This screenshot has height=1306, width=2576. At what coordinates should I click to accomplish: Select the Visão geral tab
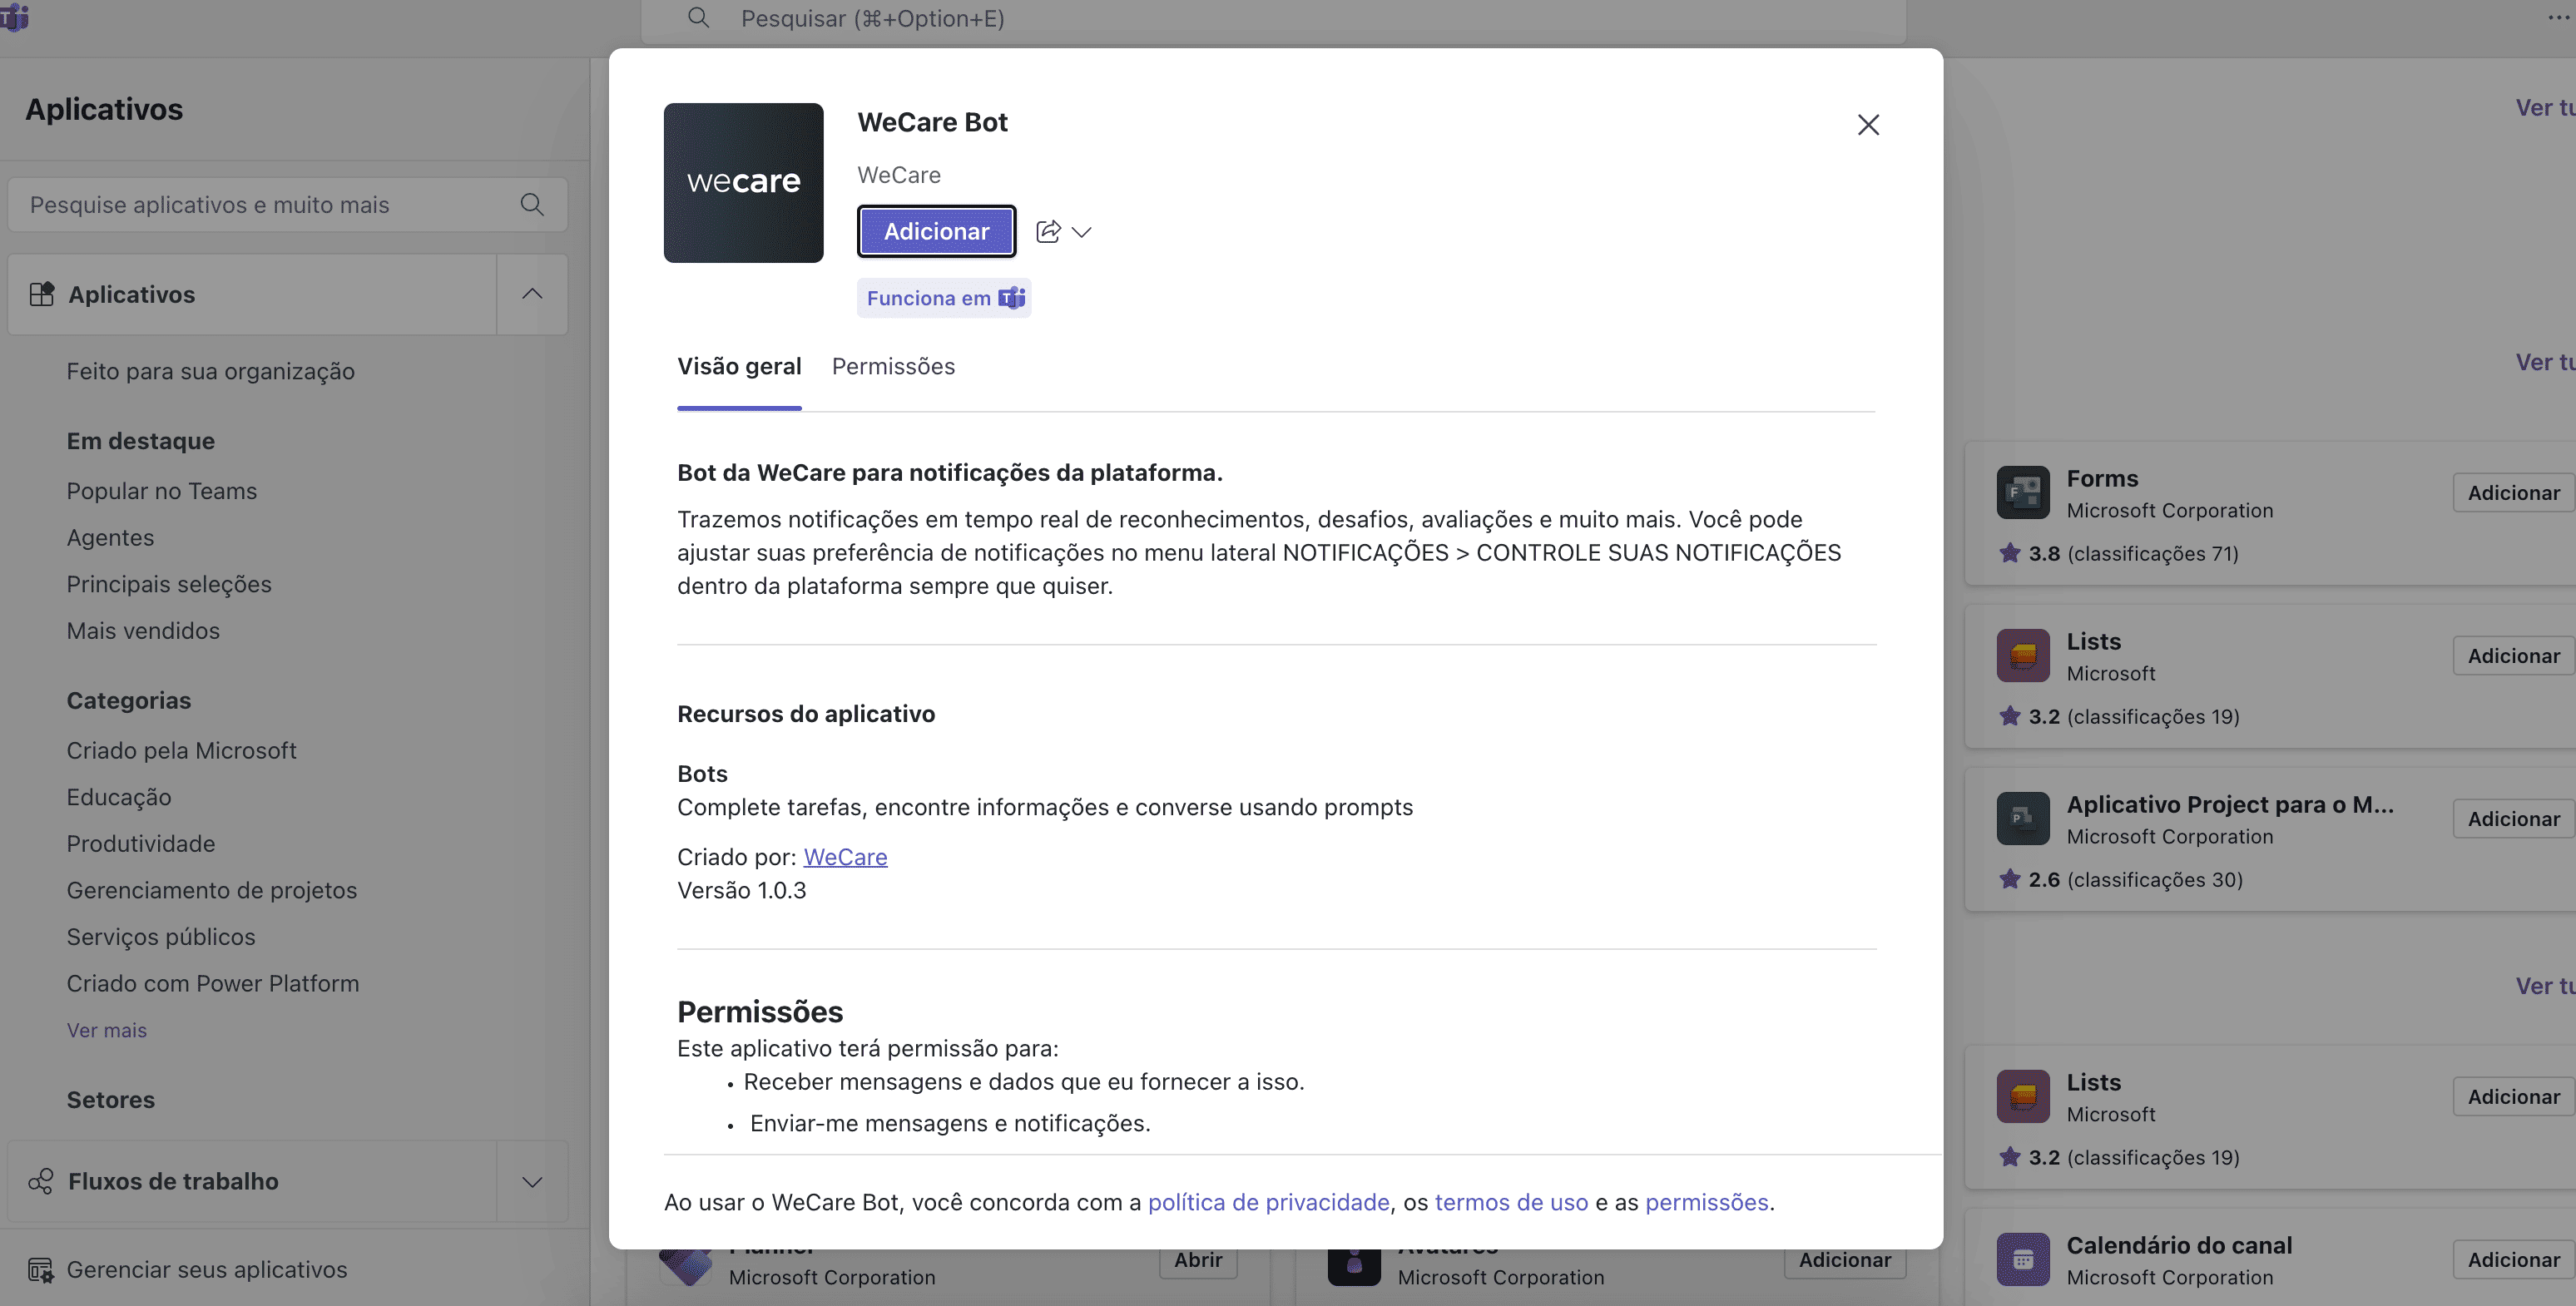739,367
